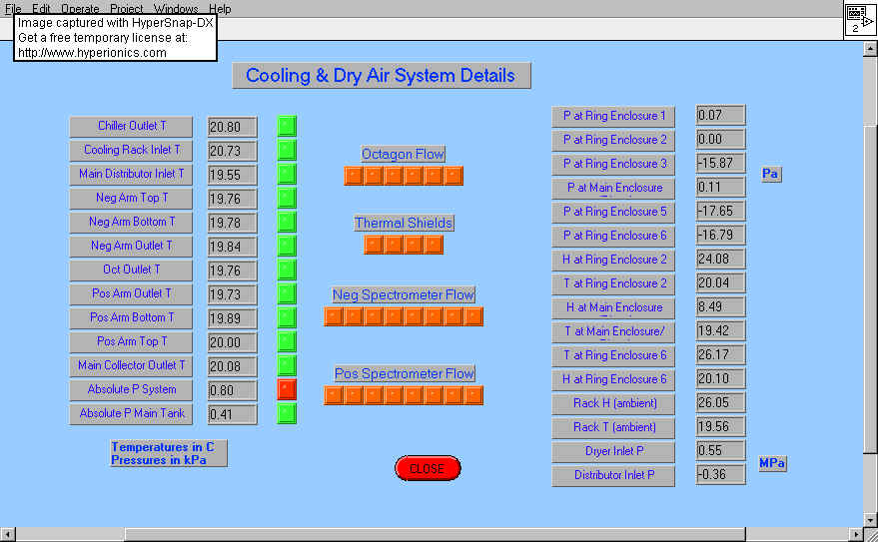Click the P at Ring Enclosure 1 label
878x542 pixels.
613,117
